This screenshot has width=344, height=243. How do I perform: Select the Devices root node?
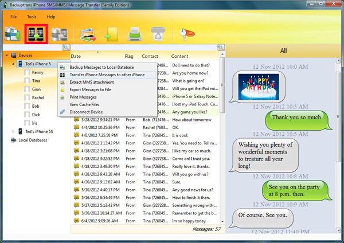pos(25,56)
